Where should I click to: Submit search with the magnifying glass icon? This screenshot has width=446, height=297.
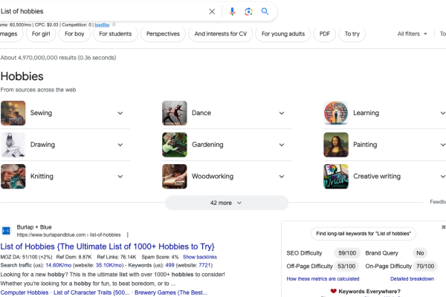coord(265,11)
